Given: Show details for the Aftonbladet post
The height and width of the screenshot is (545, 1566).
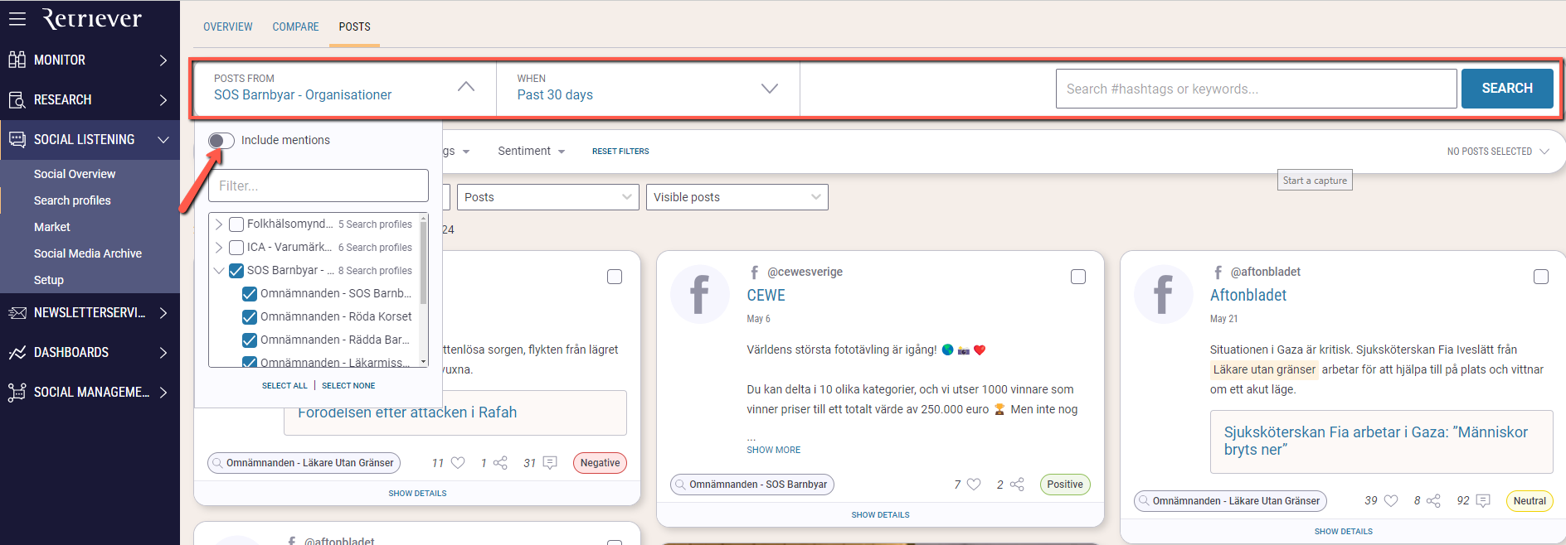Looking at the screenshot, I should (x=1344, y=532).
